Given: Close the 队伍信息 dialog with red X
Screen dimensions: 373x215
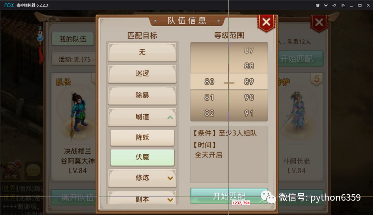Looking at the screenshot, I should (x=266, y=22).
